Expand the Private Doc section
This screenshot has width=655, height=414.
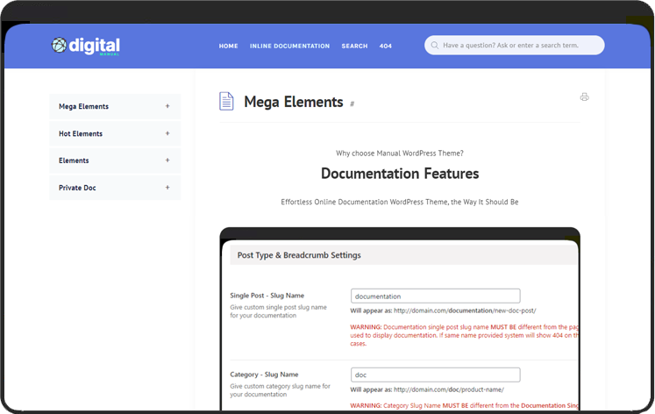[167, 188]
